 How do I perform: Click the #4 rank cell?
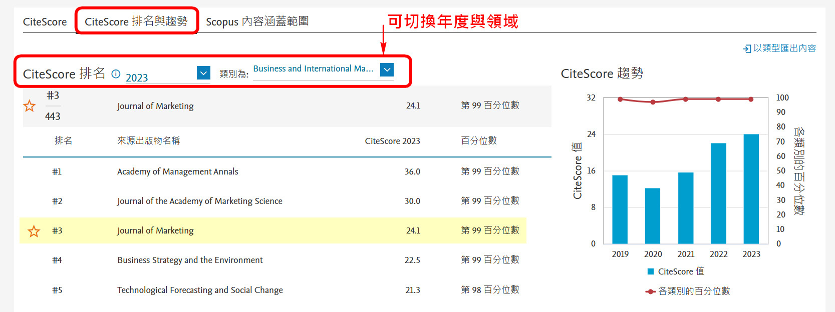tap(57, 260)
